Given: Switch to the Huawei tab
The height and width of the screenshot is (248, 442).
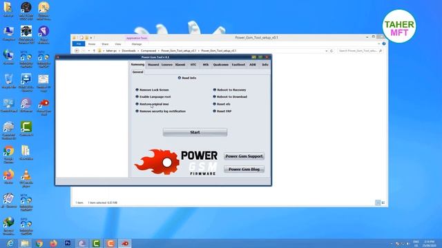Looking at the screenshot, I should pyautogui.click(x=153, y=65).
